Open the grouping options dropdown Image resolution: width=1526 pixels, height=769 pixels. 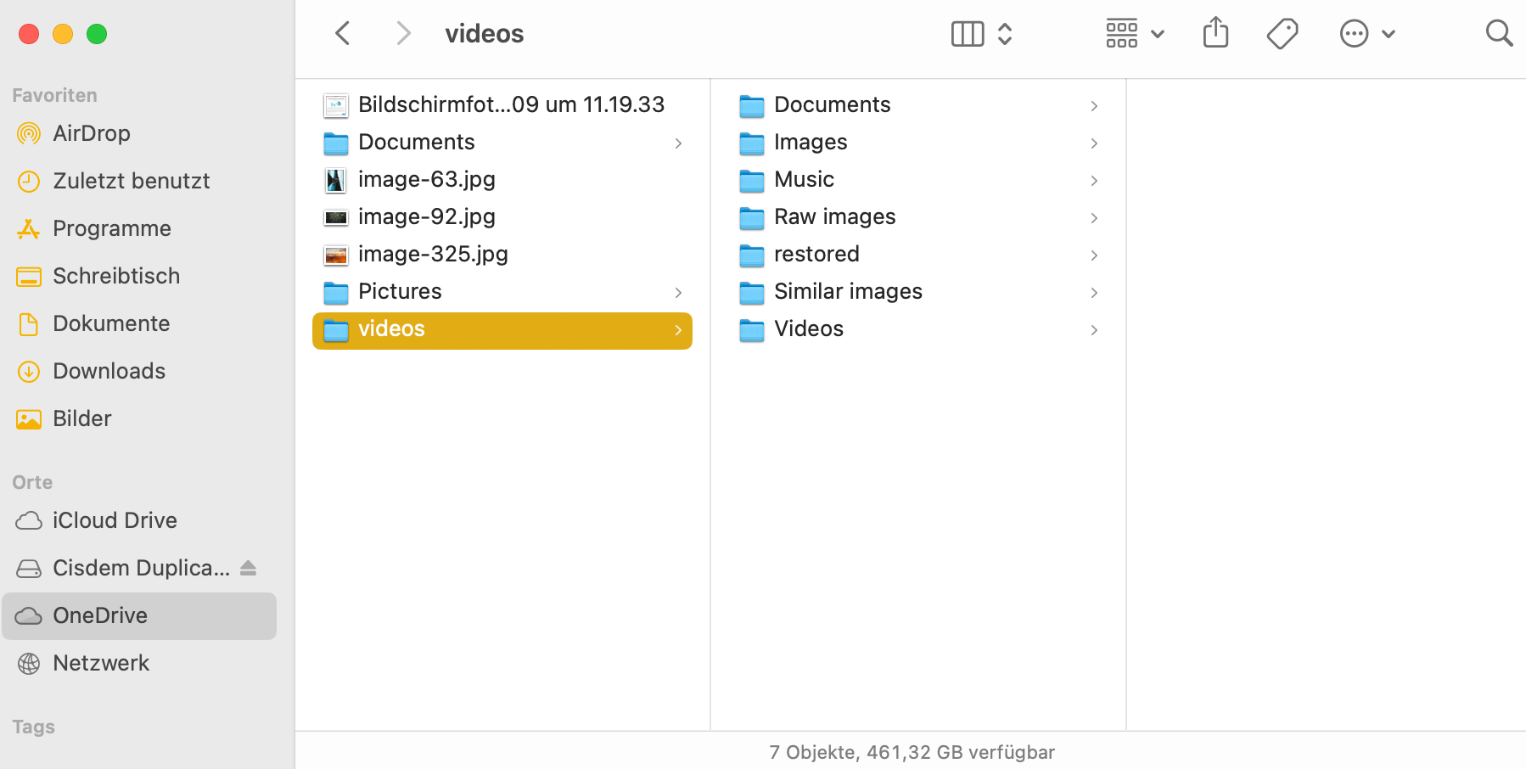click(x=1135, y=34)
